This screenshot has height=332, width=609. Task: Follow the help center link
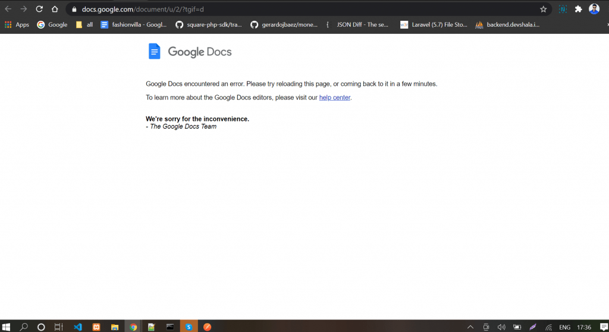[335, 98]
